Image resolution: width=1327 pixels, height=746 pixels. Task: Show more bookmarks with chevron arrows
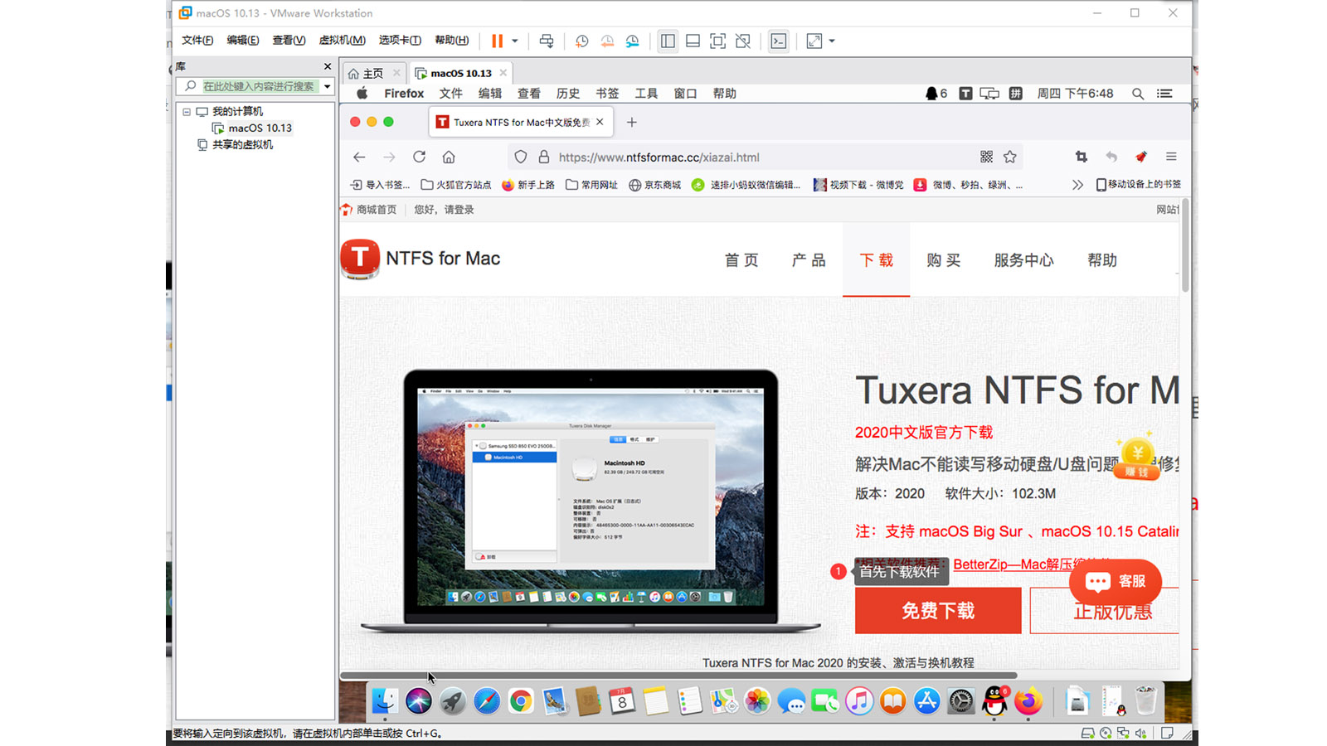[x=1077, y=185]
